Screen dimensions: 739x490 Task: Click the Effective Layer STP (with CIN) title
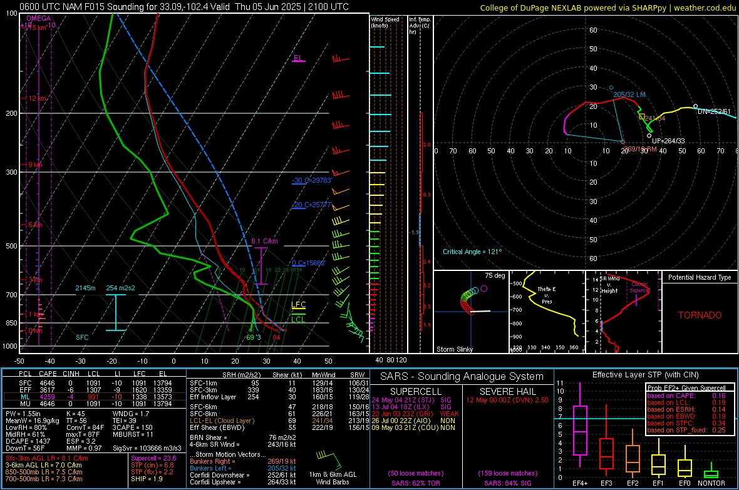[645, 375]
